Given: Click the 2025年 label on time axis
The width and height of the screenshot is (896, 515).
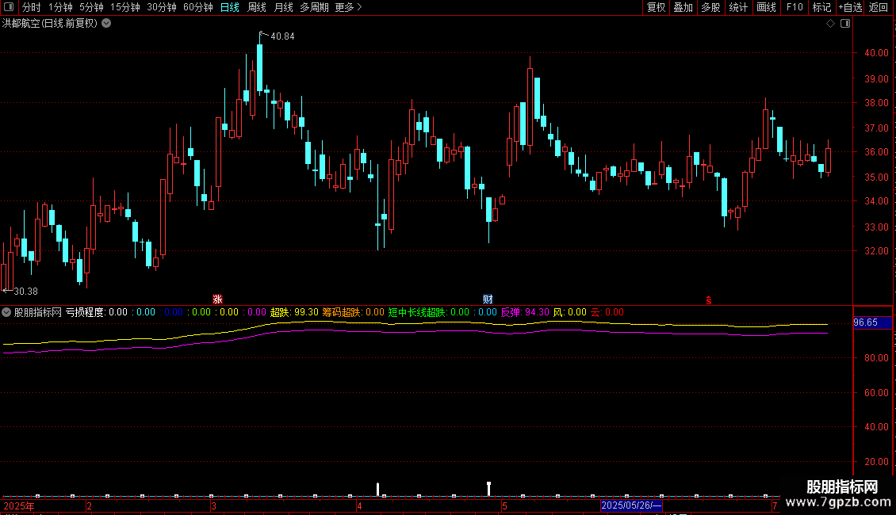Looking at the screenshot, I should [19, 505].
